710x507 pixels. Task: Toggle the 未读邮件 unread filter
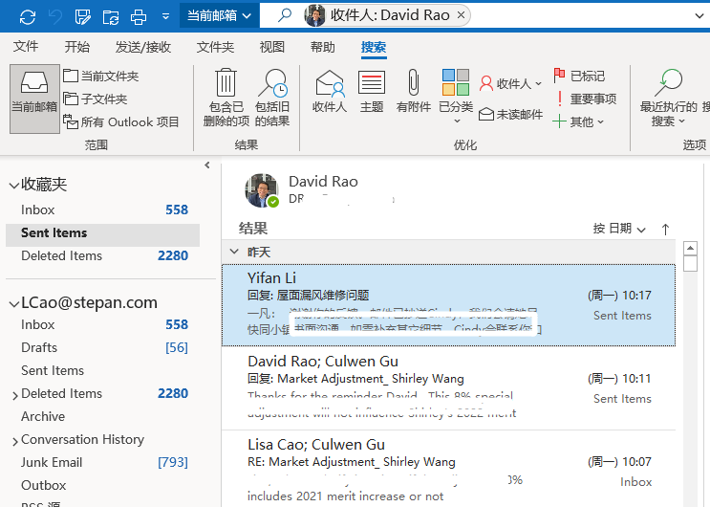510,115
